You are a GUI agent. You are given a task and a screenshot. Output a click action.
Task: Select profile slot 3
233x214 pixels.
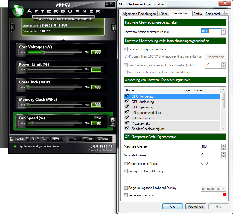[38, 139]
